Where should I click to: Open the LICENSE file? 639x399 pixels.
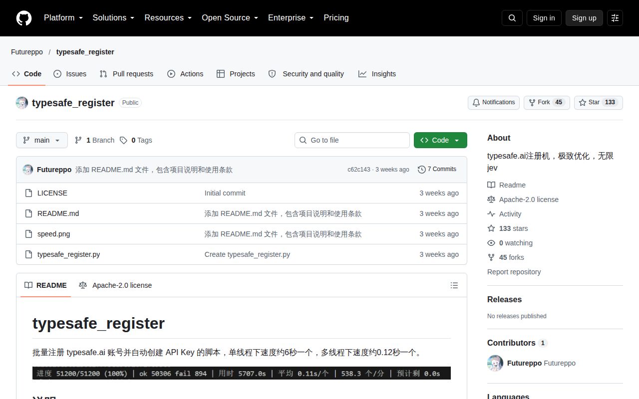52,193
